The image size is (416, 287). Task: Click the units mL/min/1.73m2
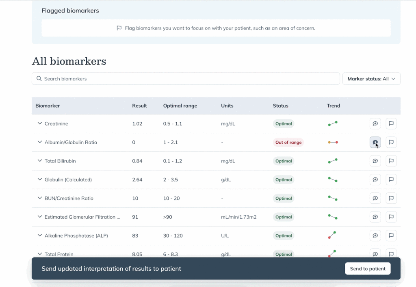[239, 217]
